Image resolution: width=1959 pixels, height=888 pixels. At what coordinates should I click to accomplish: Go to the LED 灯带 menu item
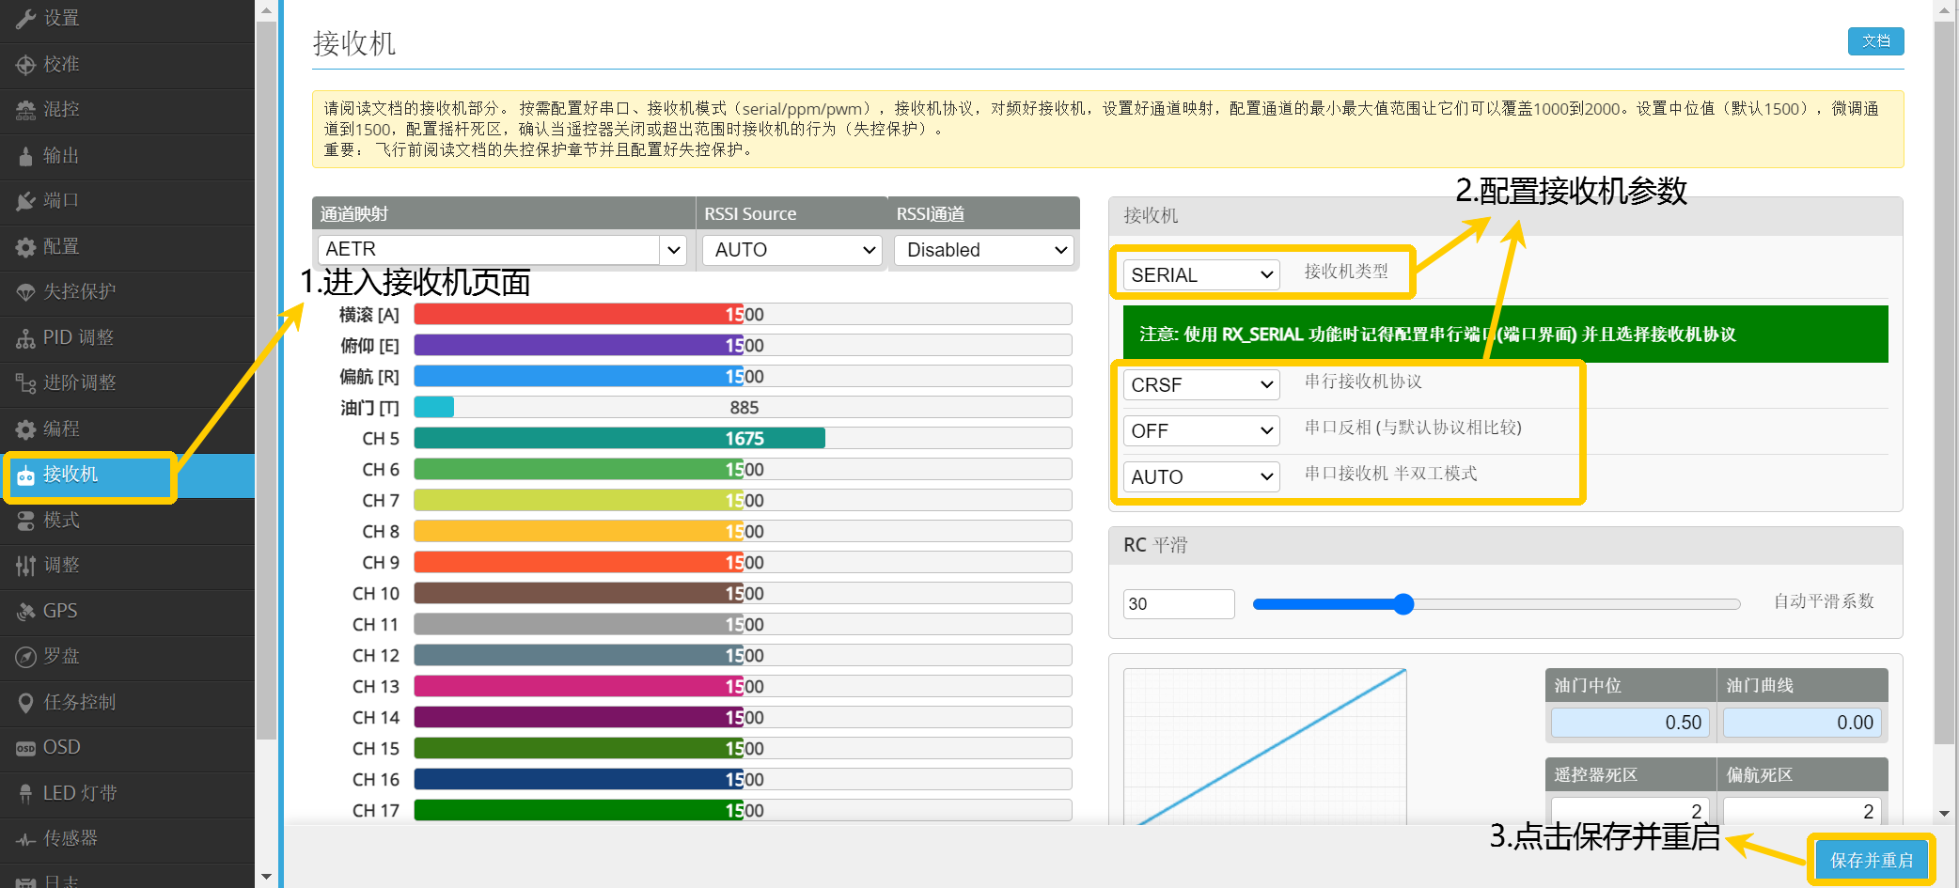point(80,793)
